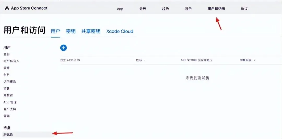Image resolution: width=282 pixels, height=139 pixels.
Task: Select 销售 in the users sidebar
Action: 7,88
